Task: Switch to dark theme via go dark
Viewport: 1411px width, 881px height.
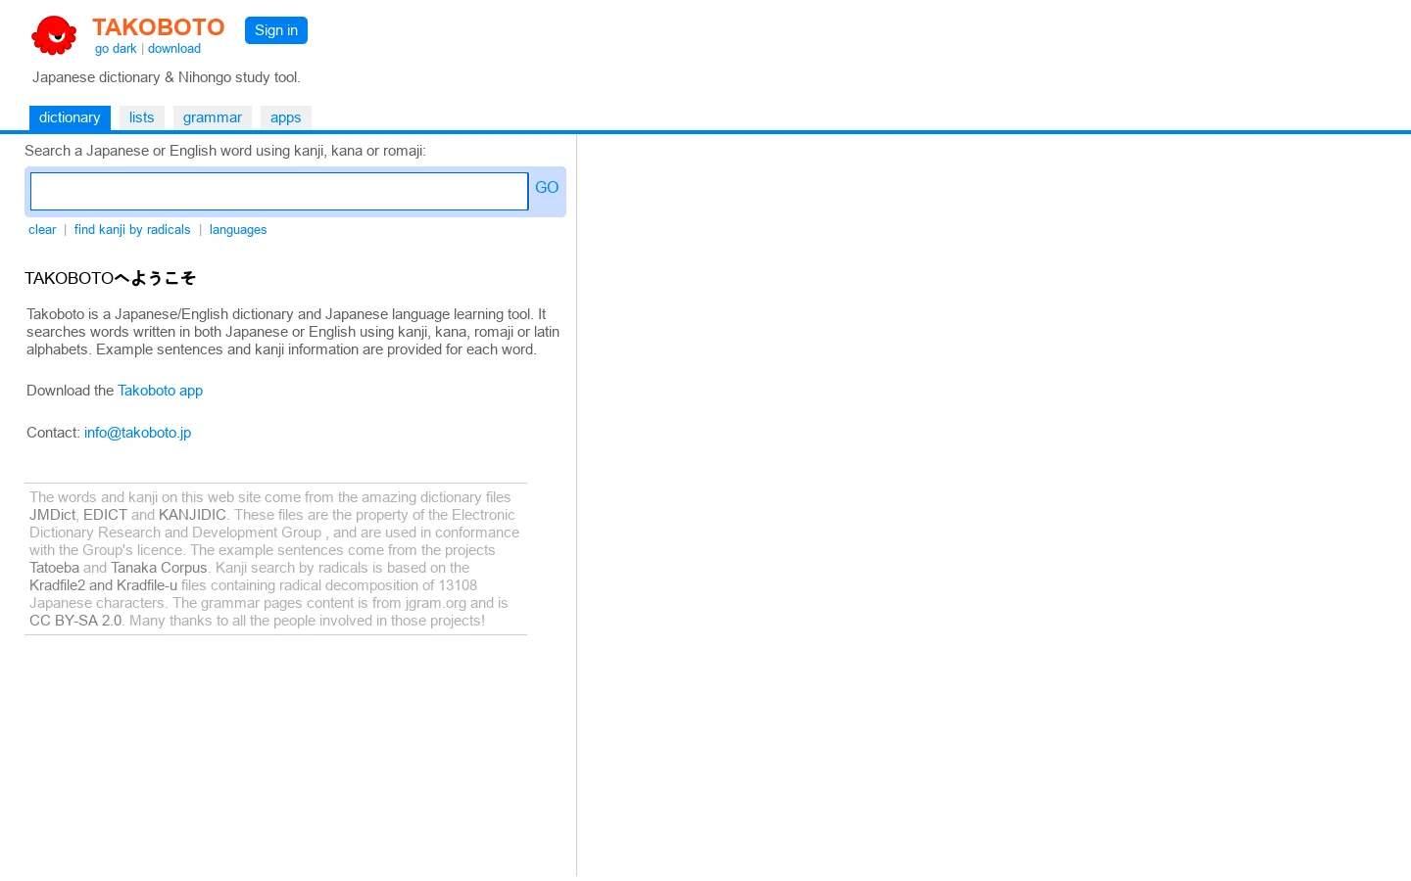Action: click(116, 49)
